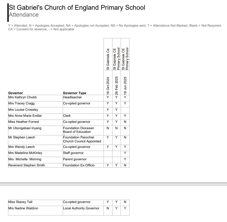Select Miss Stacey Tait's name

click(x=21, y=202)
